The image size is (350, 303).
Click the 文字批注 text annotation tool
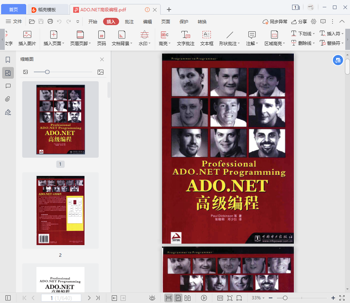[185, 38]
